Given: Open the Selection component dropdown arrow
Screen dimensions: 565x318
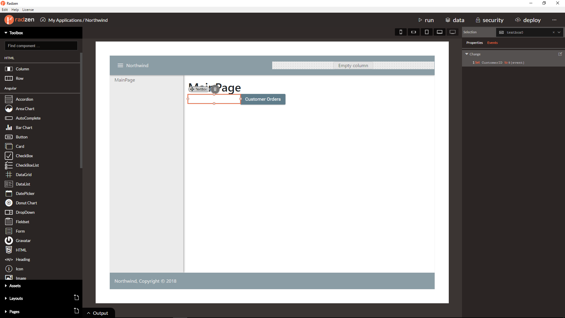Looking at the screenshot, I should tap(559, 32).
